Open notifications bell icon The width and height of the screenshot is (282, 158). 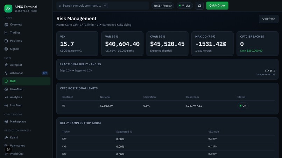(x=199, y=6)
